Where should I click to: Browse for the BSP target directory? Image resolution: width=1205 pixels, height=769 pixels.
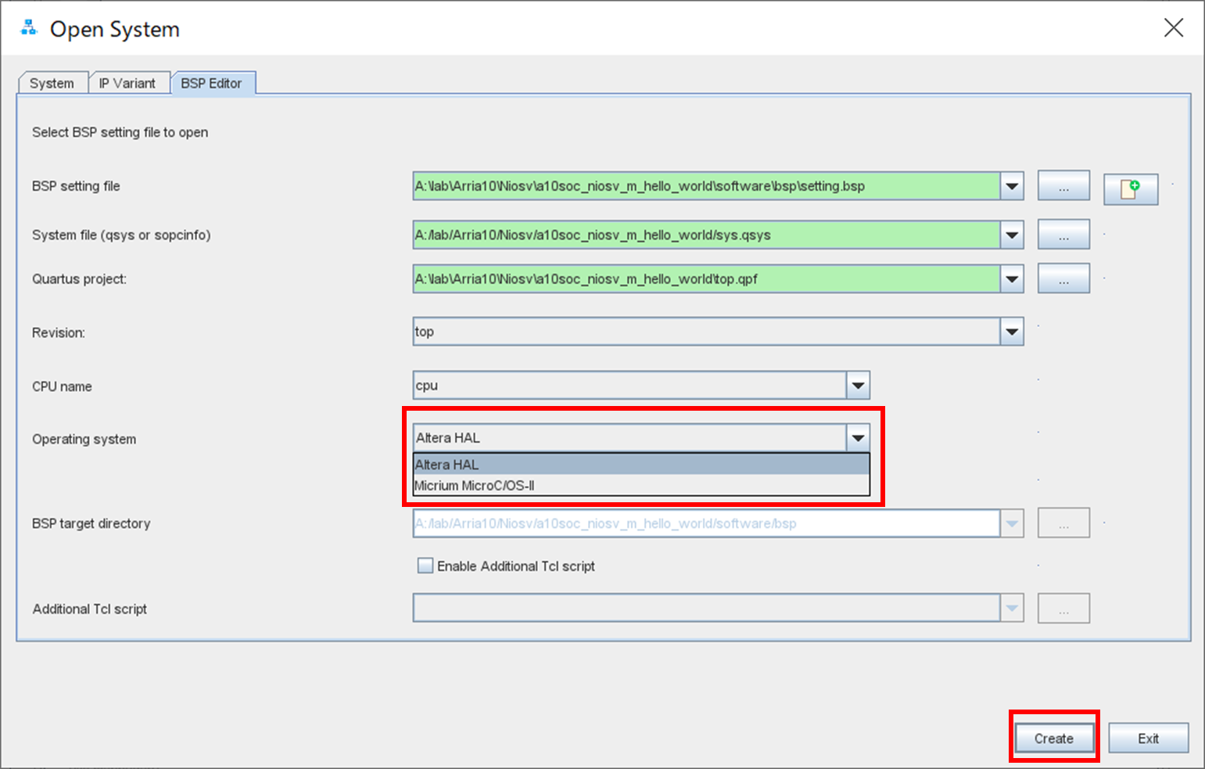1063,523
